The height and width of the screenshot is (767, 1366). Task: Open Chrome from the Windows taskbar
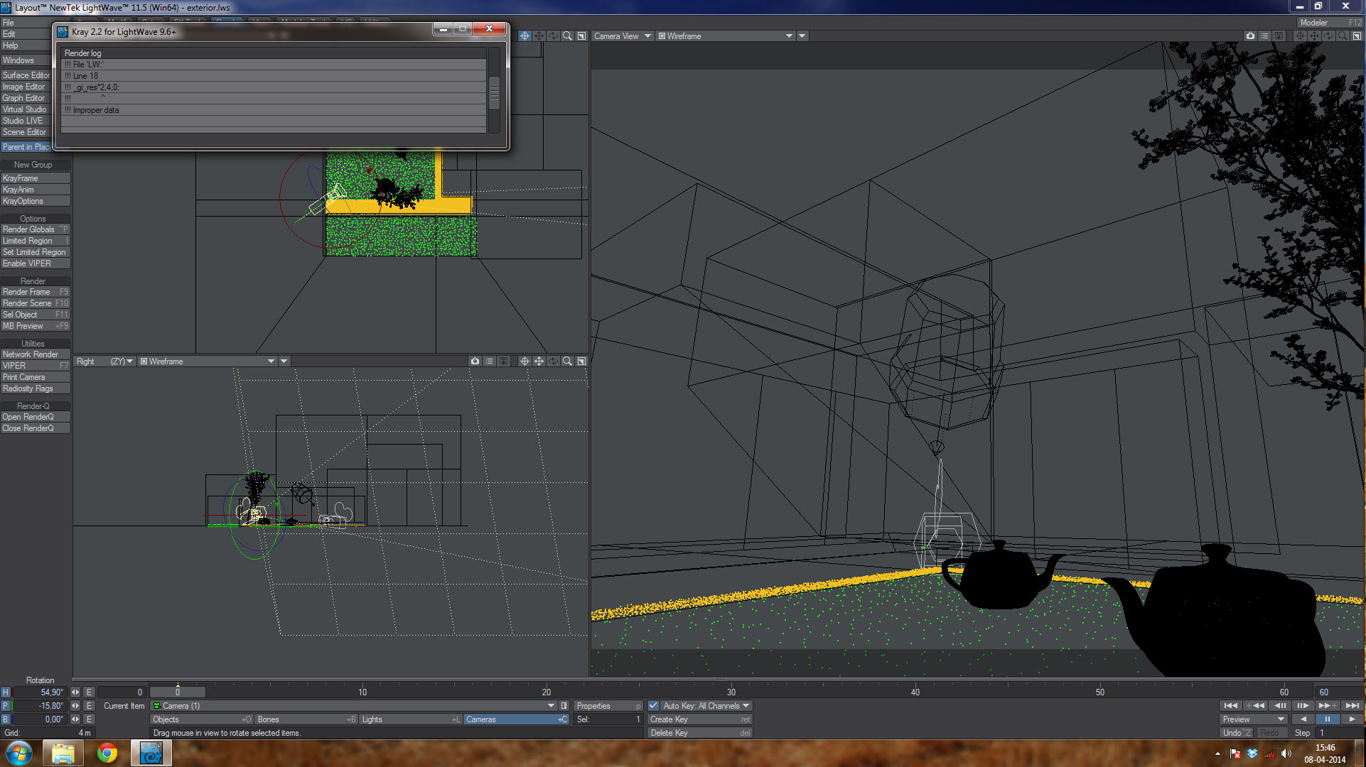pyautogui.click(x=107, y=753)
